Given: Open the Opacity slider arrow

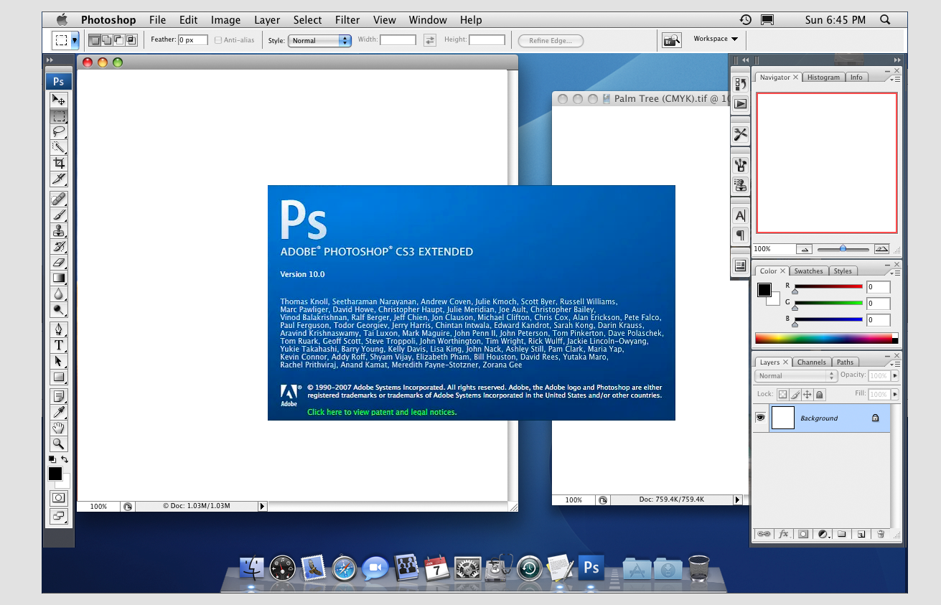Looking at the screenshot, I should (x=895, y=375).
